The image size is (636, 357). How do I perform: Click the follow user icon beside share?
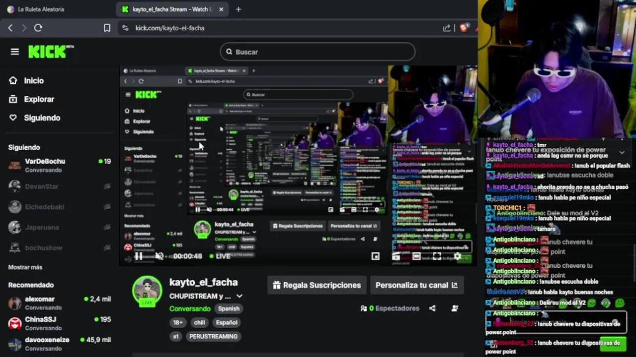[455, 308]
